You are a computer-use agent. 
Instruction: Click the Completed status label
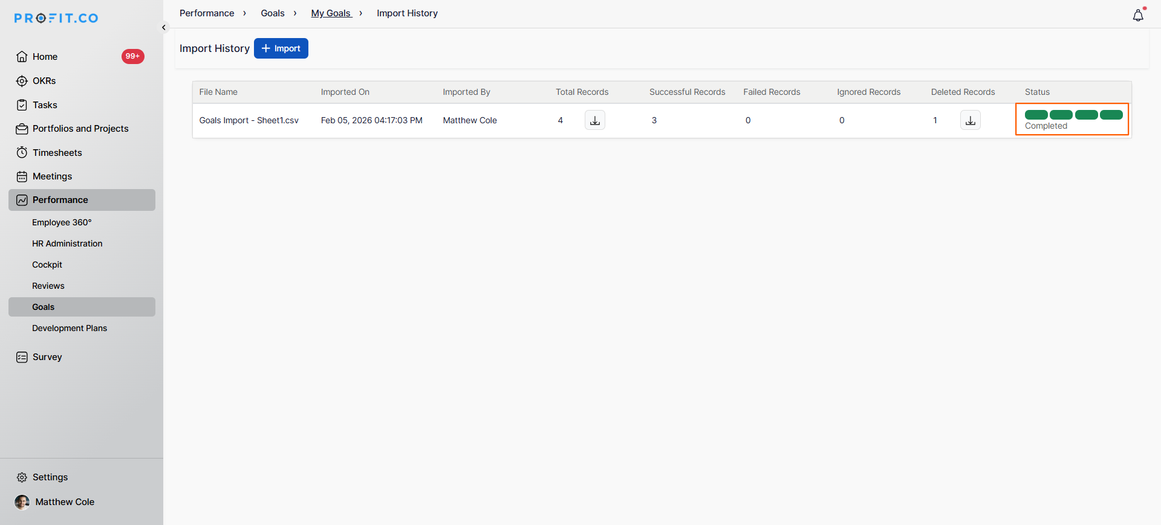pyautogui.click(x=1046, y=126)
